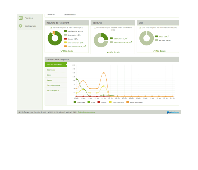The height and width of the screenshot is (170, 198).
Task: Open the Plantilles menu label
Action: click(28, 18)
